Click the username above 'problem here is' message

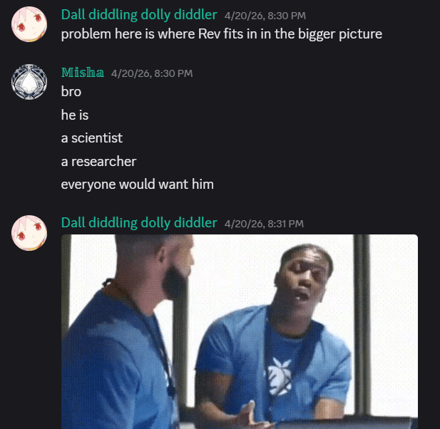(139, 15)
